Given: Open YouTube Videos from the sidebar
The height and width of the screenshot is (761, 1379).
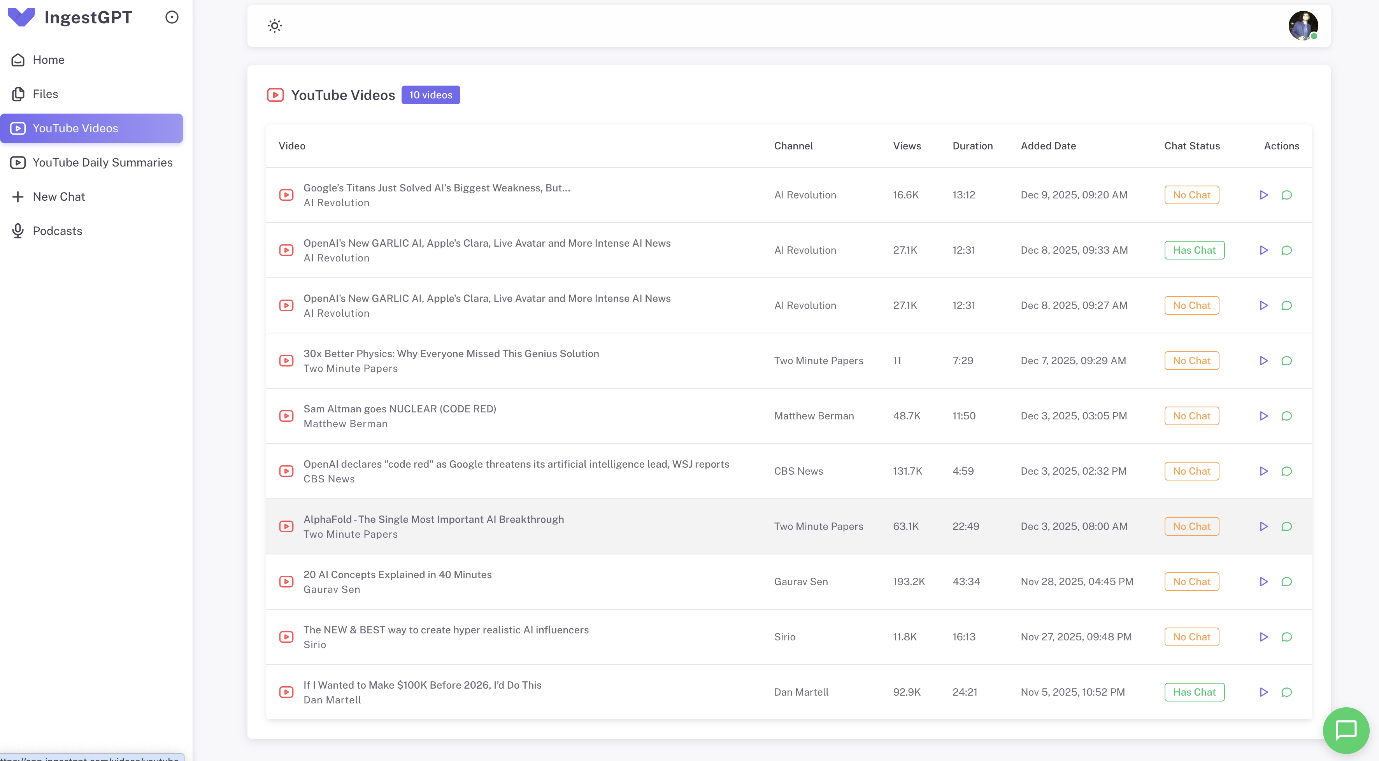Looking at the screenshot, I should coord(75,128).
